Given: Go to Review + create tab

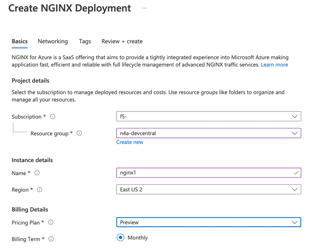Looking at the screenshot, I should [122, 41].
